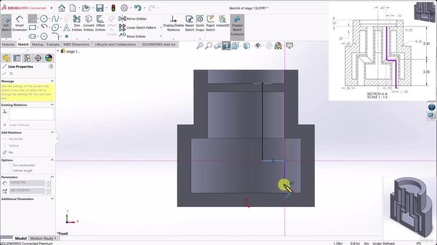Open the Linear Sketch Pattern dropdown arrow
437x245 pixels.
(x=160, y=27)
